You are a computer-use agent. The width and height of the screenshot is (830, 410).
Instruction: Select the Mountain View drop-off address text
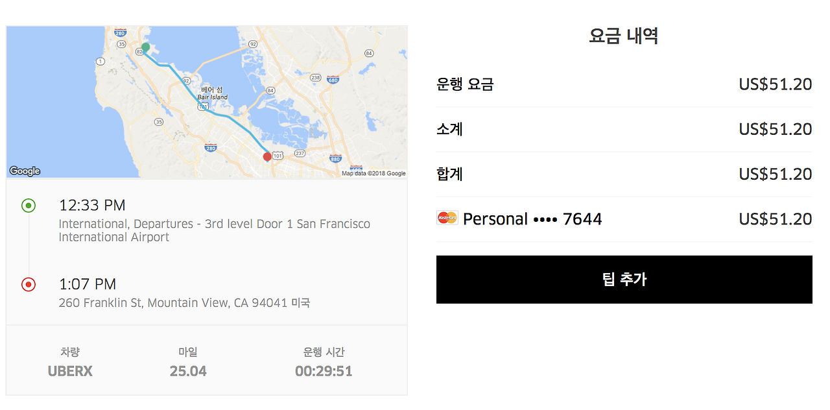(184, 302)
